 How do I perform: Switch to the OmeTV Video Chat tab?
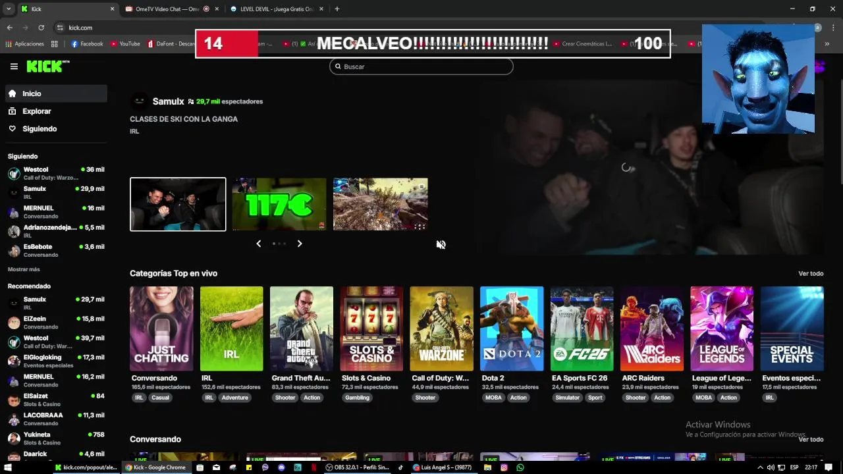click(171, 9)
